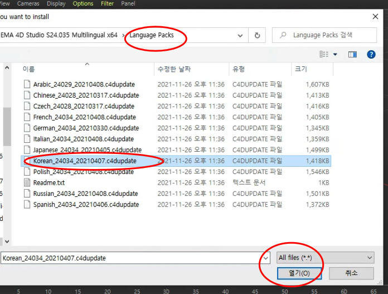Click the navigation pane scroll down arrow
Image resolution: width=388 pixels, height=294 pixels.
[x=7, y=242]
